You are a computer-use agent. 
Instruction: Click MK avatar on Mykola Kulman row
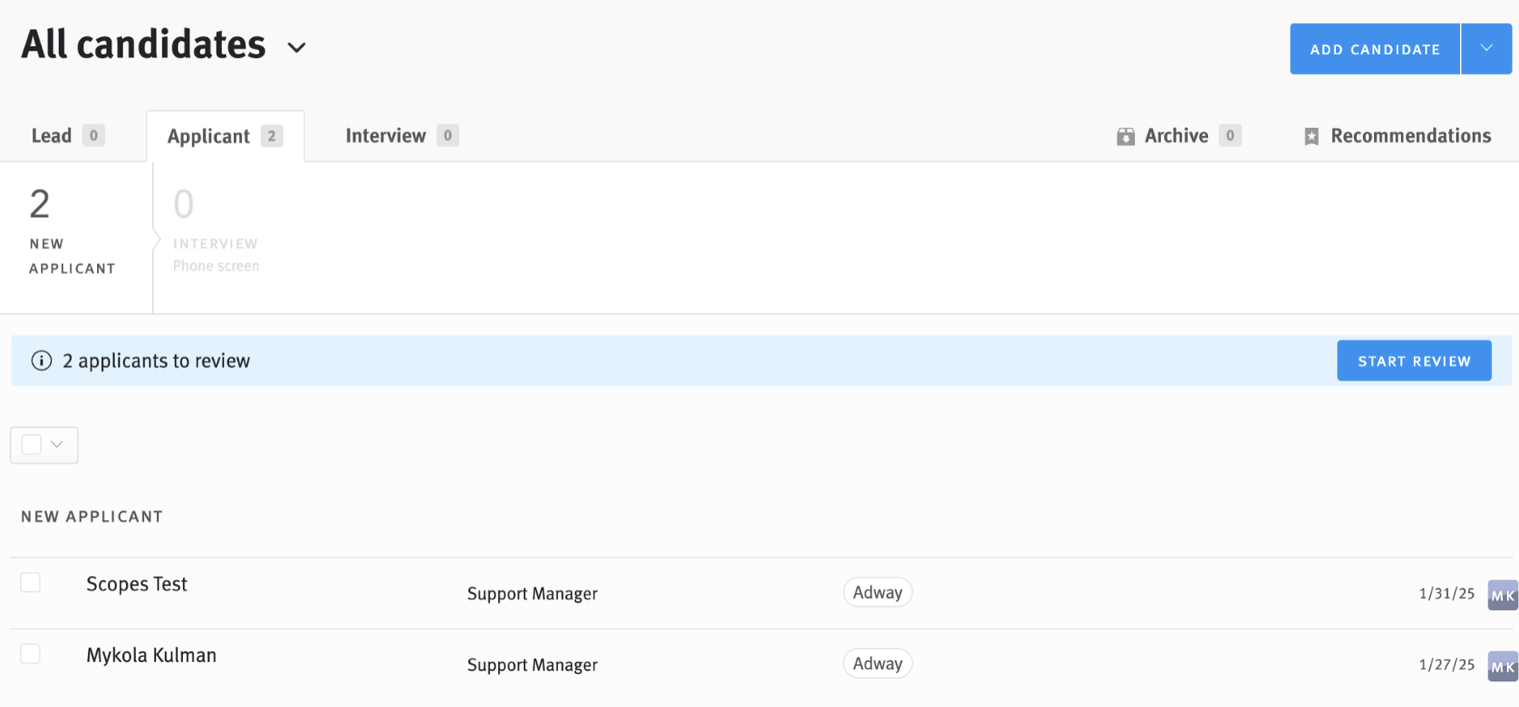pyautogui.click(x=1502, y=667)
